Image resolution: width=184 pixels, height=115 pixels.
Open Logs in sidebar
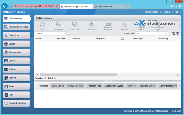pyautogui.click(x=16, y=95)
